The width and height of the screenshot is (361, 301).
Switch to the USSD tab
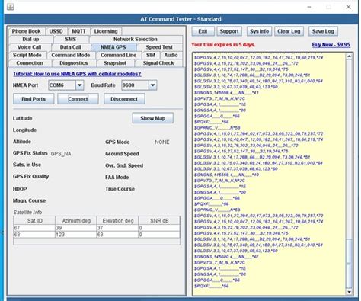(x=56, y=31)
